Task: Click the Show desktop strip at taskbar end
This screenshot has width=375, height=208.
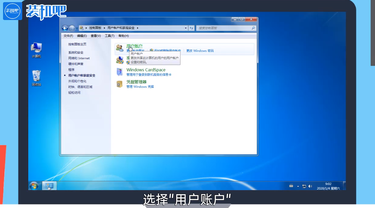Action: click(344, 186)
